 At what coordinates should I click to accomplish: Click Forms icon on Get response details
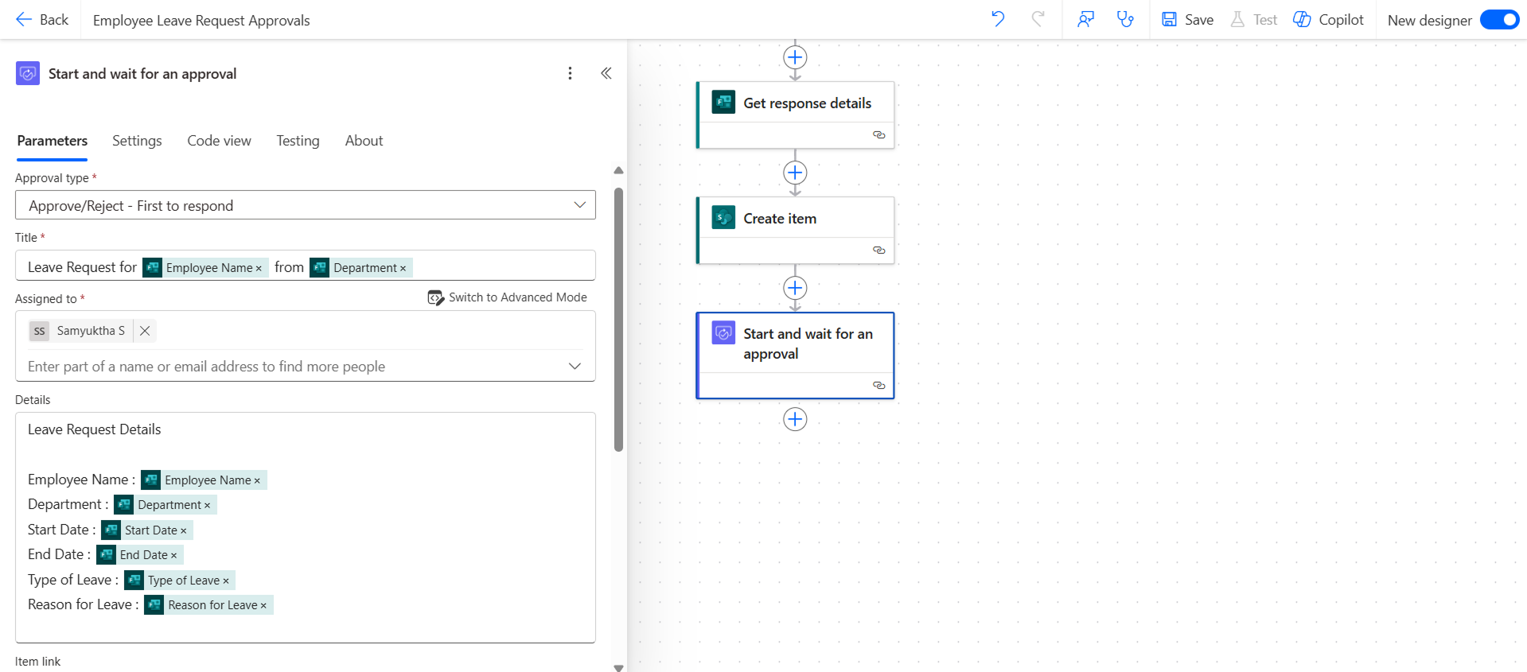(723, 102)
